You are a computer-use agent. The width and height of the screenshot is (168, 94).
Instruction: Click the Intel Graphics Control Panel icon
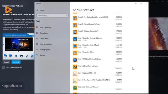point(75,46)
